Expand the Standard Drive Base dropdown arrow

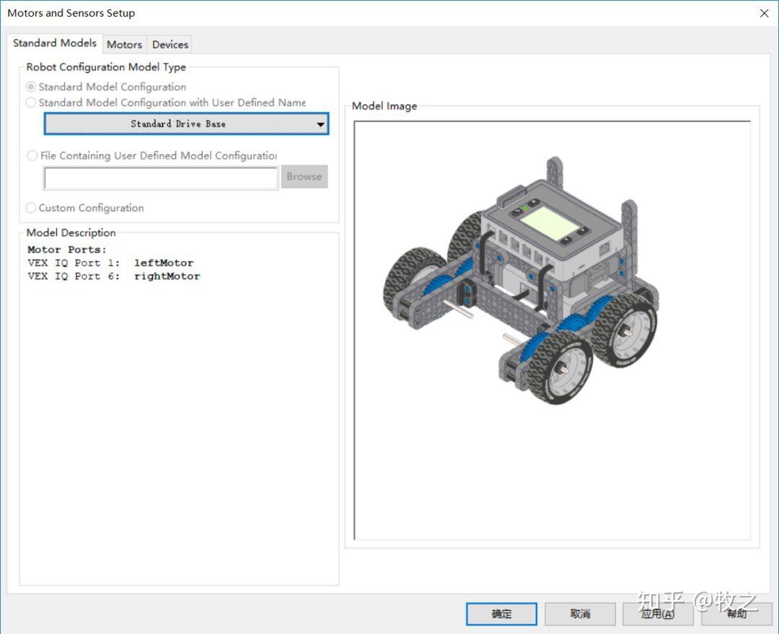point(320,124)
